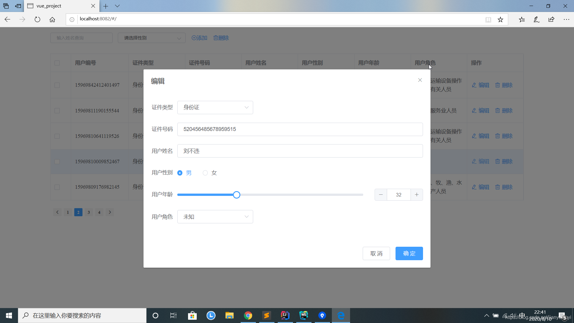This screenshot has width=574, height=323.
Task: Click 删除 in the 服务业人员 row
Action: pos(504,111)
